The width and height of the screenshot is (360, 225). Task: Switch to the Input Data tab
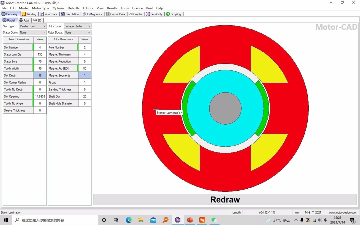pos(49,14)
